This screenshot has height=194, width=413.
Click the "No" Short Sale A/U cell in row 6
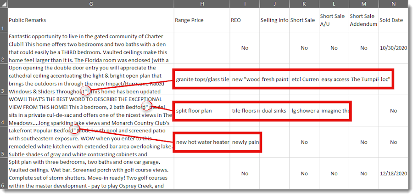(x=334, y=173)
